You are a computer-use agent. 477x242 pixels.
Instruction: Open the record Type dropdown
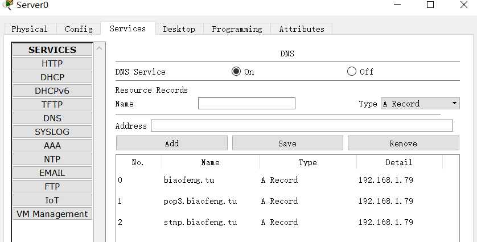420,104
